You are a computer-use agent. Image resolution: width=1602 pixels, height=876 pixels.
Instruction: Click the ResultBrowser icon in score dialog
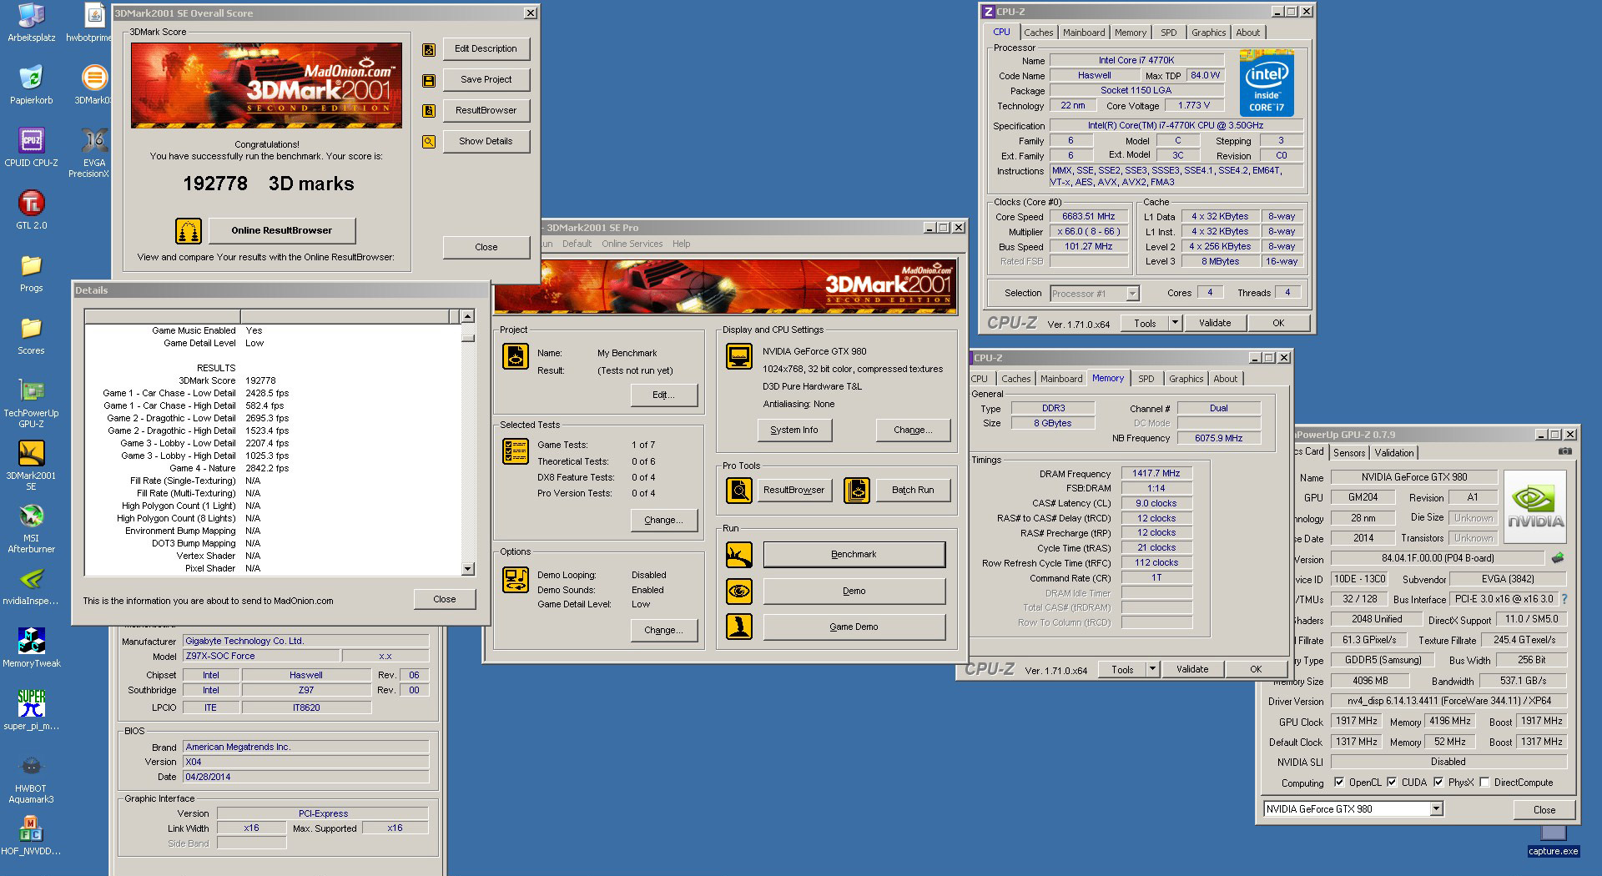tap(429, 111)
